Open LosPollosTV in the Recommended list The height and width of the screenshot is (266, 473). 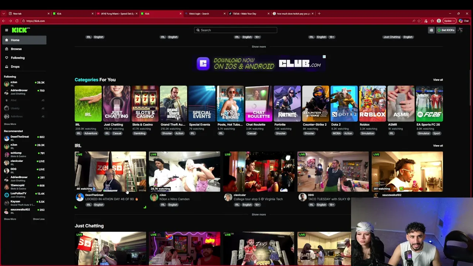[x=24, y=195]
